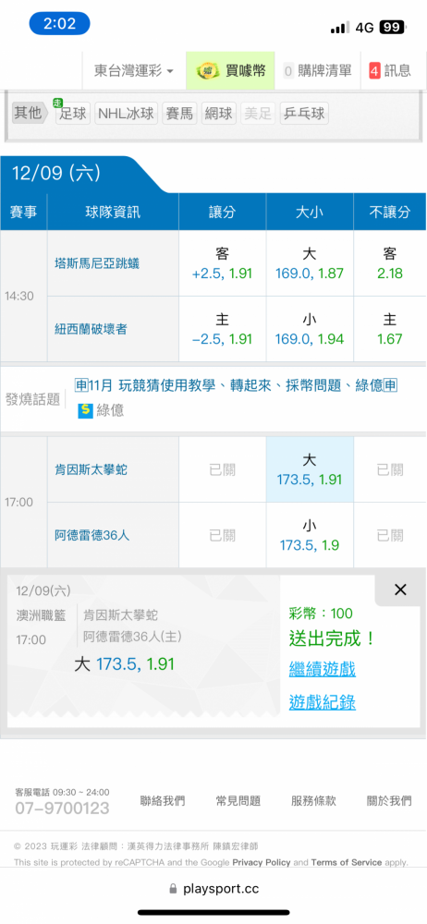Image resolution: width=427 pixels, height=924 pixels.
Task: Select 小 169.0 at 1.94 odds
Action: click(x=310, y=330)
